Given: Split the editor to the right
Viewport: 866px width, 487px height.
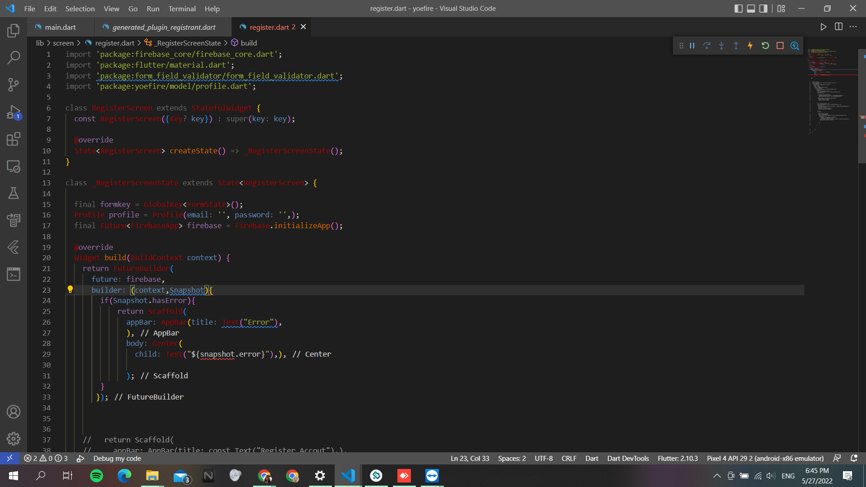Looking at the screenshot, I should click(x=838, y=27).
